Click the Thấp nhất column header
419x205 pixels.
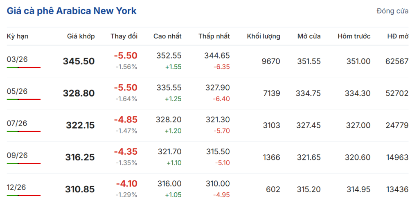(214, 36)
